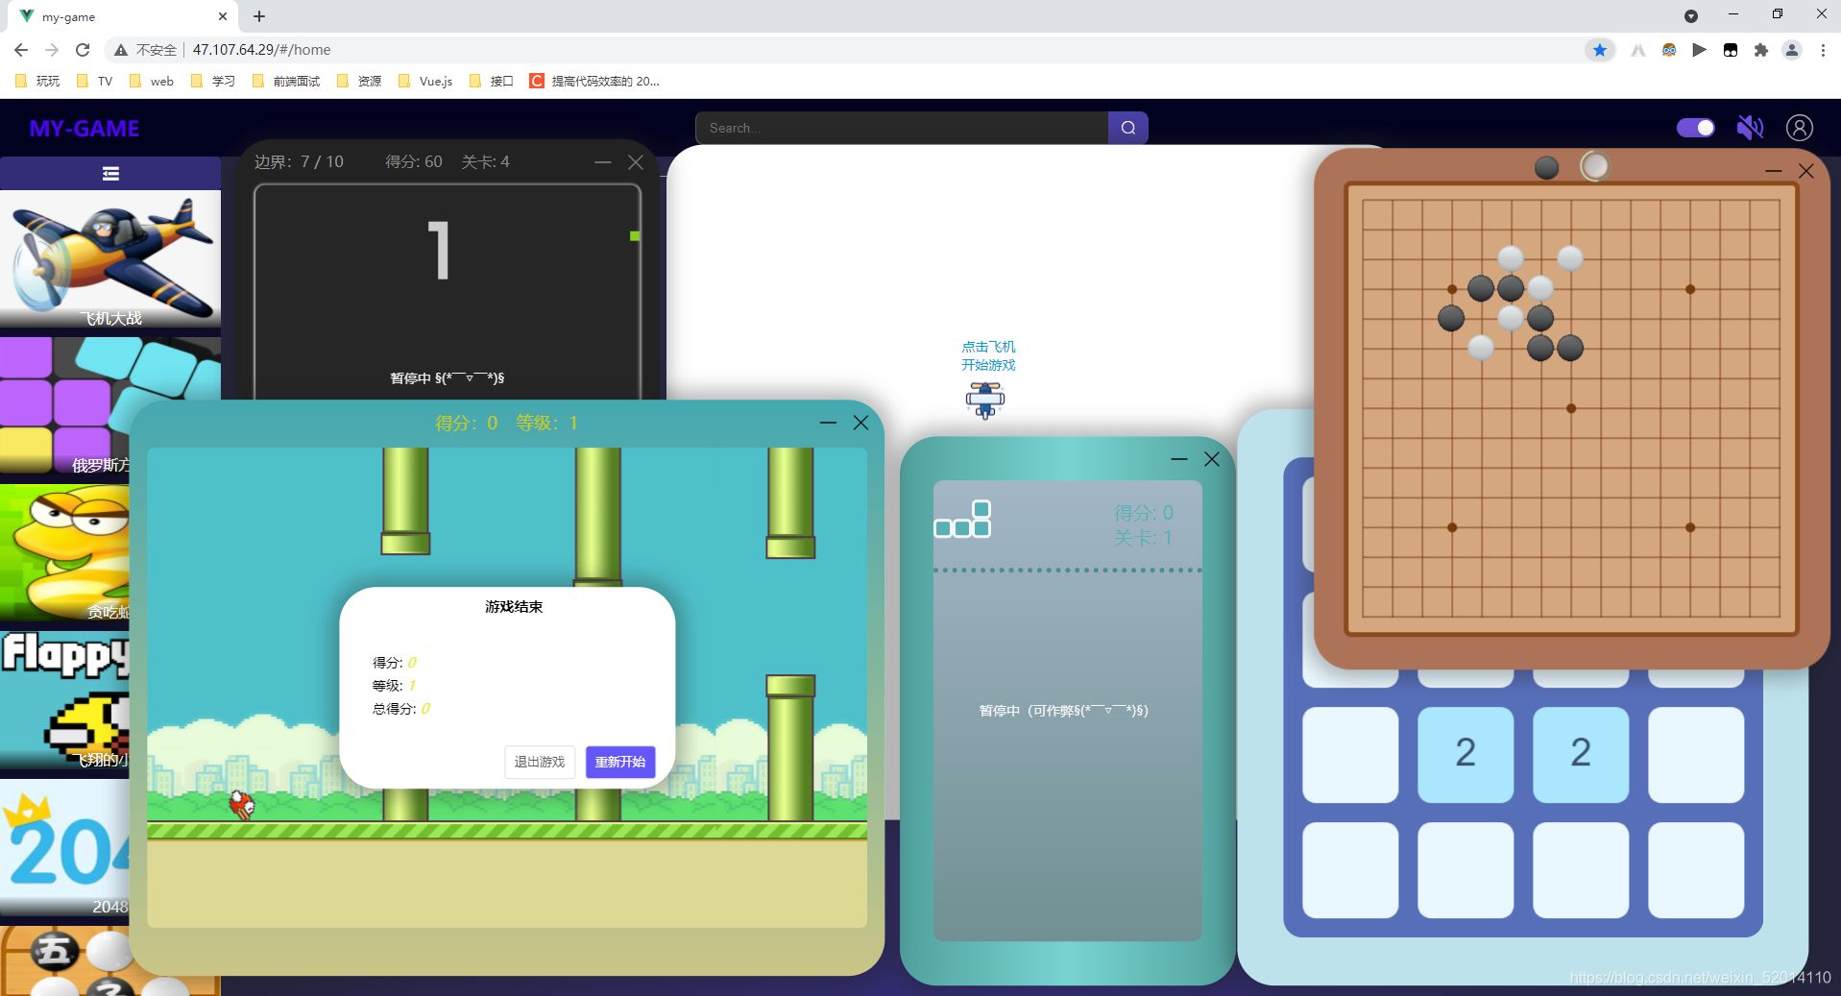Close the my-game browser tab
This screenshot has width=1841, height=996.
click(x=223, y=16)
